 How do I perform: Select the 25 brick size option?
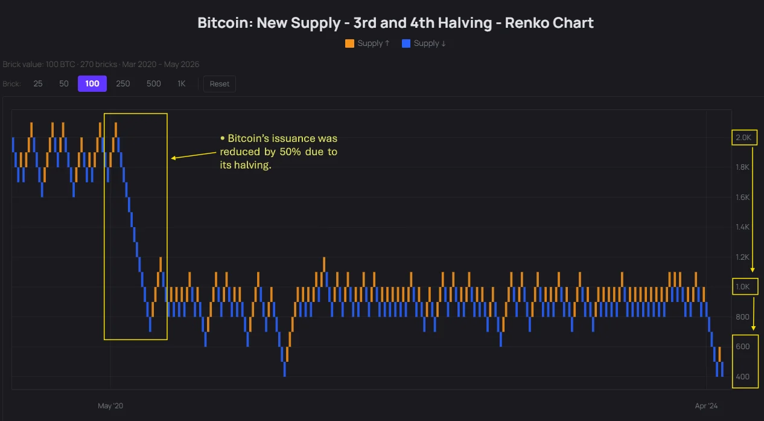(x=38, y=84)
